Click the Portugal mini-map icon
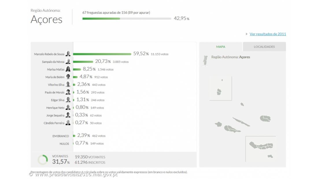318x179 pixels. [x=206, y=60]
